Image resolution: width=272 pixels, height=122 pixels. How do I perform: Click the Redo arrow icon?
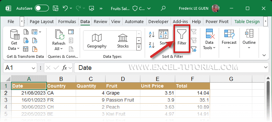coord(78,8)
